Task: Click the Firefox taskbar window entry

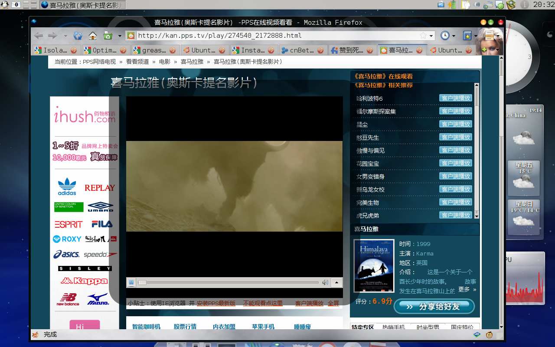Action: (x=83, y=5)
